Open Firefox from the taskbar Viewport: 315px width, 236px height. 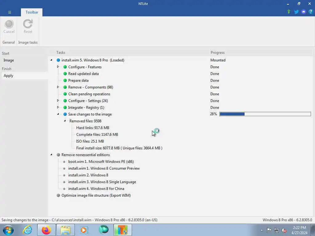click(46, 230)
